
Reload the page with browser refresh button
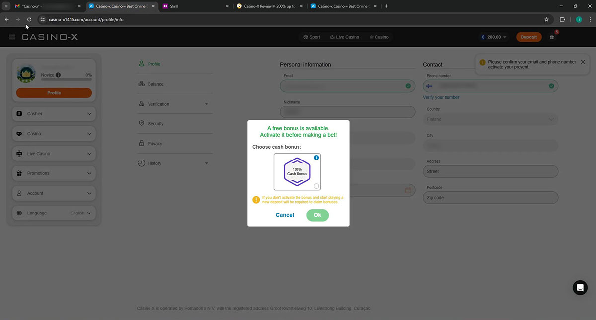tap(29, 20)
